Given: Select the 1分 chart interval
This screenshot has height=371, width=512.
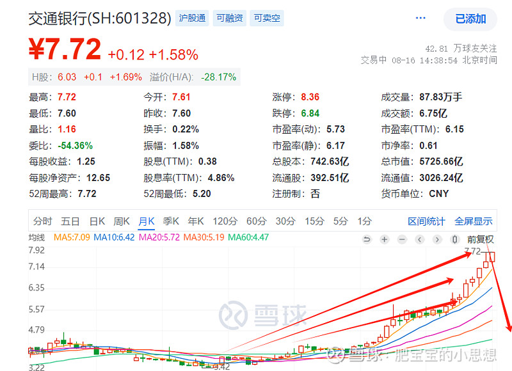Looking at the screenshot, I should [364, 221].
